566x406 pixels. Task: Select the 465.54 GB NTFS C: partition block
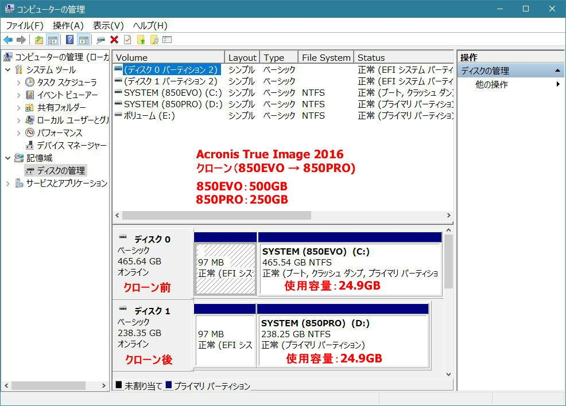point(350,264)
